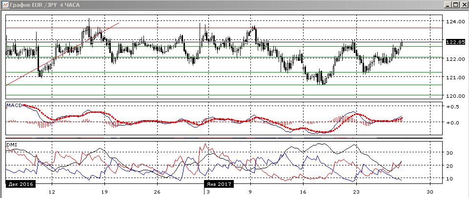This screenshot has height=198, width=469.
Task: Click the +0.5 MACD scale label
Action: tap(452, 108)
